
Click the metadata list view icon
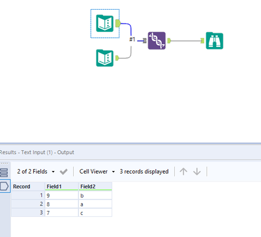coord(5,172)
